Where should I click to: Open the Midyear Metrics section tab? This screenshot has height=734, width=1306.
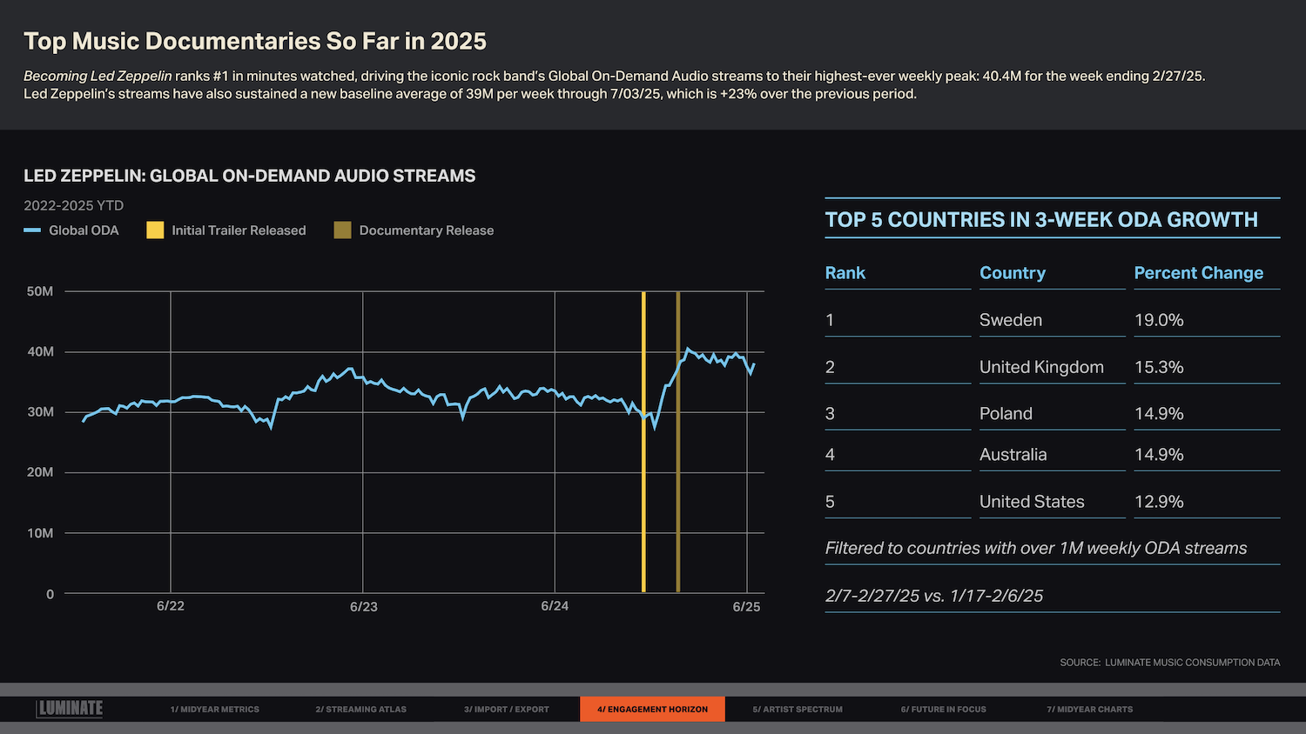[215, 709]
